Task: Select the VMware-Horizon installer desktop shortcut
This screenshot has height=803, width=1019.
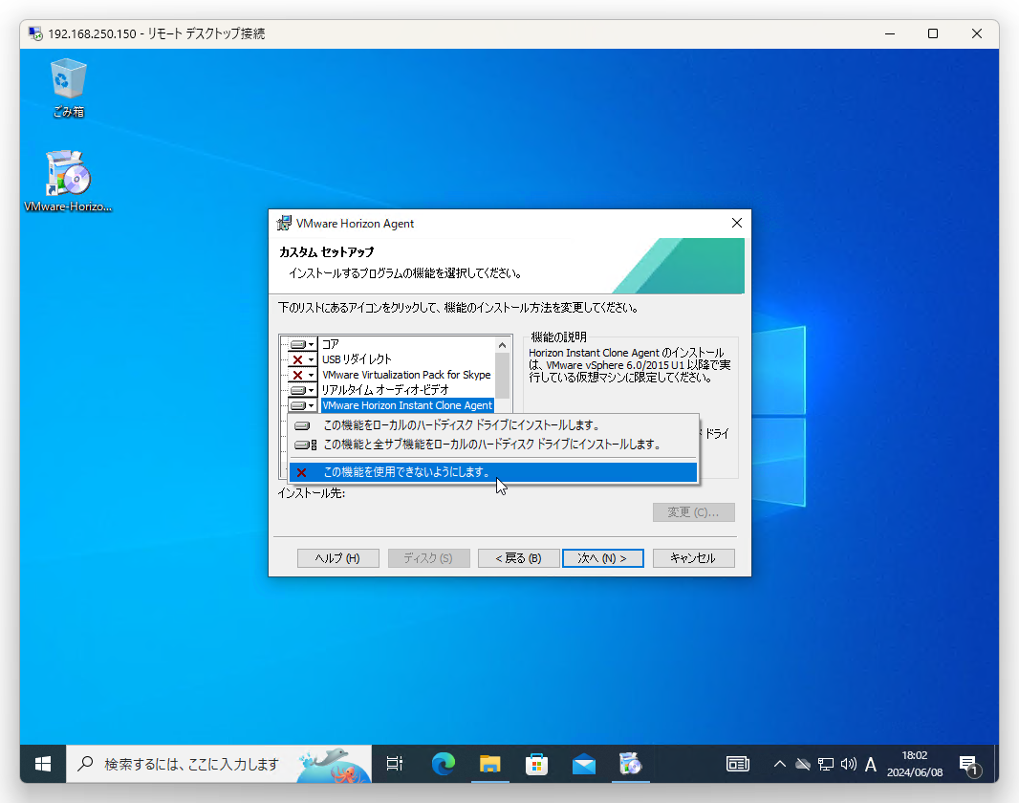Action: click(x=68, y=182)
